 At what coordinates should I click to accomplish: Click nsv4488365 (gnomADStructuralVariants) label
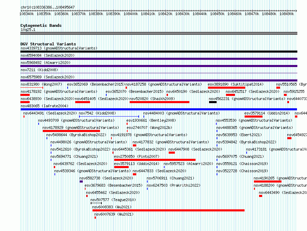tap(255, 128)
